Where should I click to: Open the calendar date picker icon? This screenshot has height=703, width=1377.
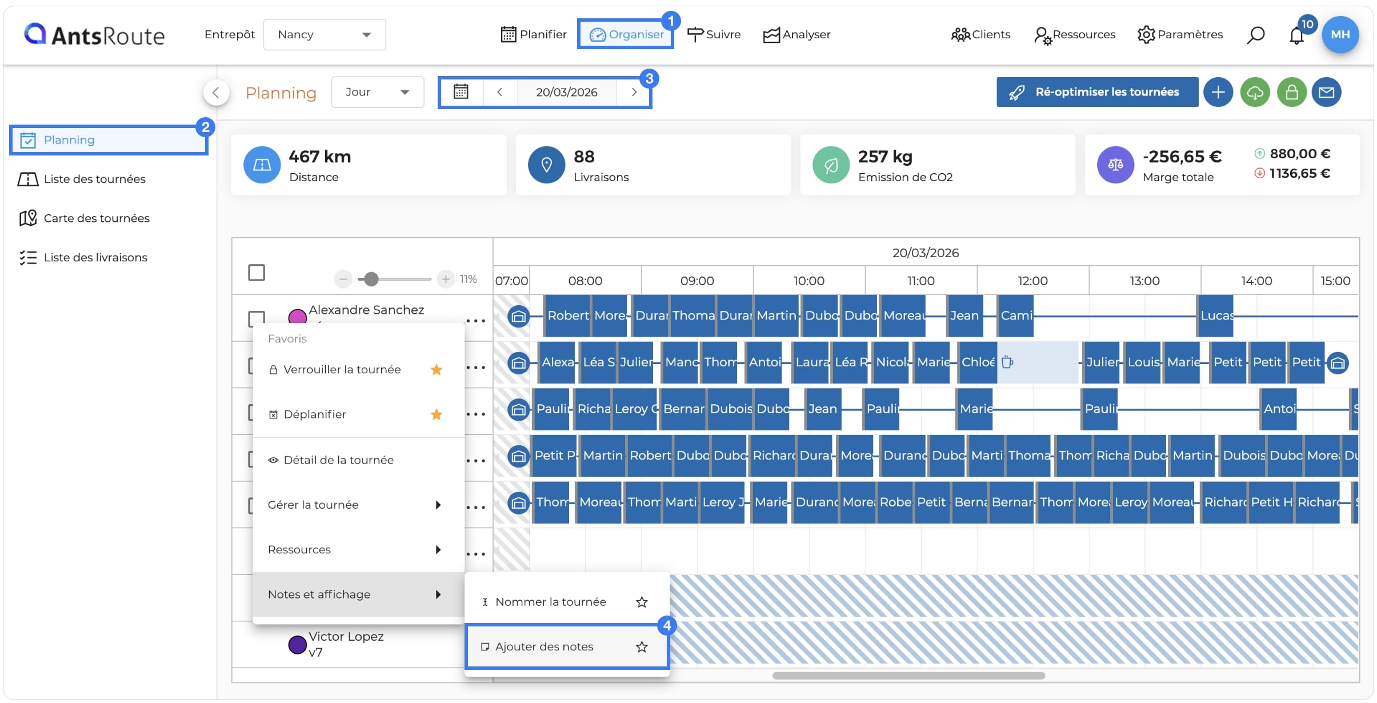click(461, 92)
